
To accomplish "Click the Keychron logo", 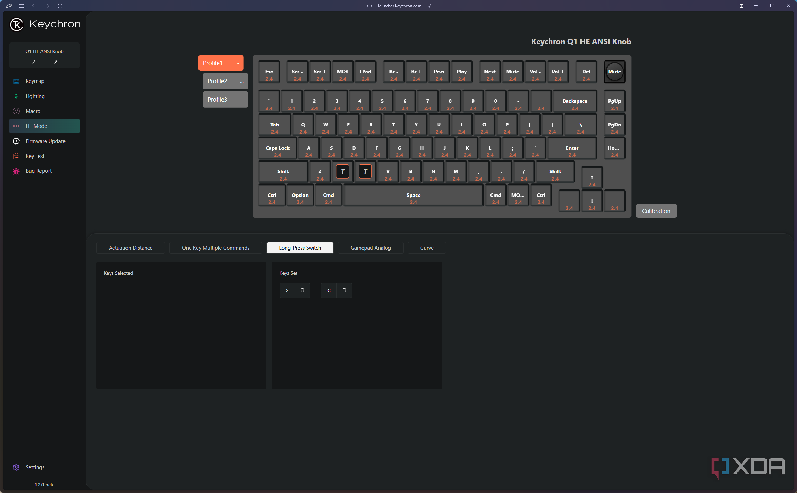I will 45,24.
